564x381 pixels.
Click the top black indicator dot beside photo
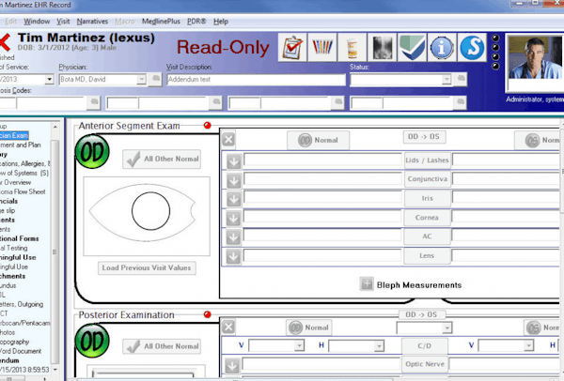[495, 38]
